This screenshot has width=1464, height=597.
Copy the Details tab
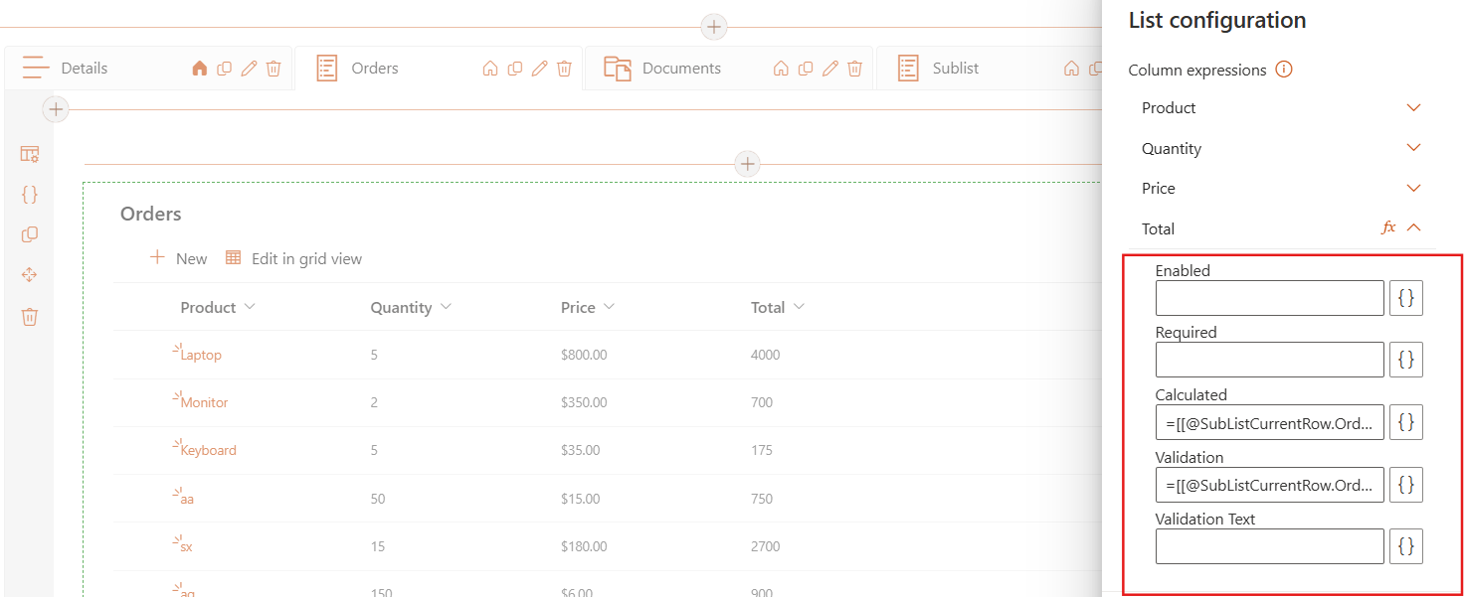click(x=225, y=69)
